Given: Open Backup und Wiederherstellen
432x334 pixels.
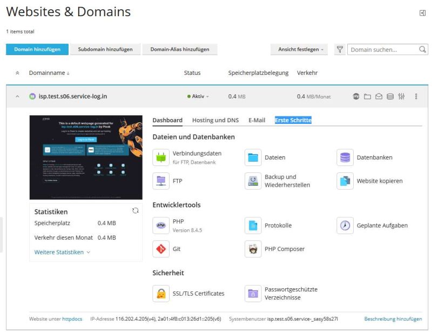Looking at the screenshot, I should click(x=278, y=181).
